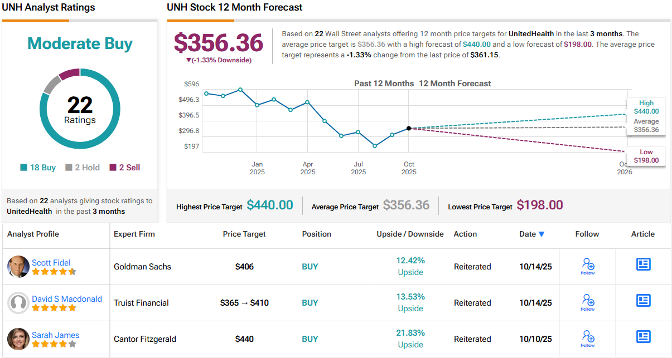
Task: Open Goldman Sachs rating article
Action: point(644,264)
